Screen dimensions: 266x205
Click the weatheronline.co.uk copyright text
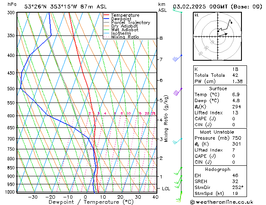pyautogui.click(x=222, y=202)
